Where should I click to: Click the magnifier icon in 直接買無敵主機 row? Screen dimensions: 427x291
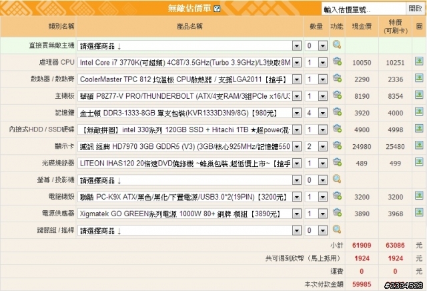[x=337, y=45]
